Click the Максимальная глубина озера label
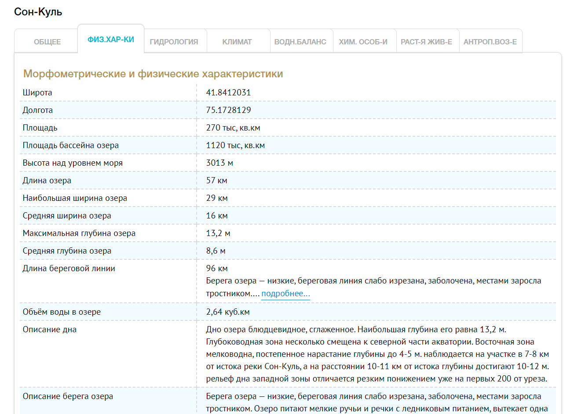 pos(79,233)
